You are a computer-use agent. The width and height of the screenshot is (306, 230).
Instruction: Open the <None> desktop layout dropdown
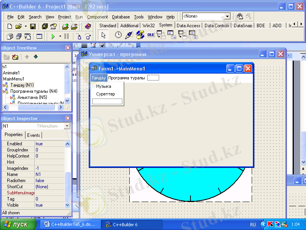[x=227, y=16]
